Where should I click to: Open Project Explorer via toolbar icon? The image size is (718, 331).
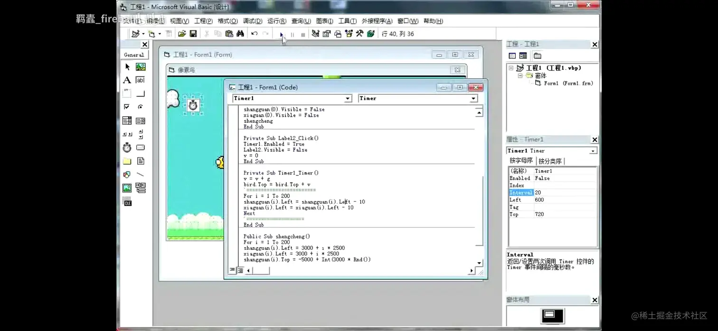(x=315, y=34)
